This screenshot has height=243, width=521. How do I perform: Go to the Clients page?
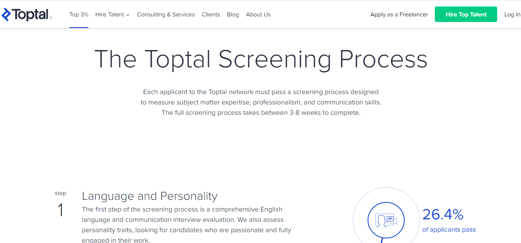pos(211,15)
